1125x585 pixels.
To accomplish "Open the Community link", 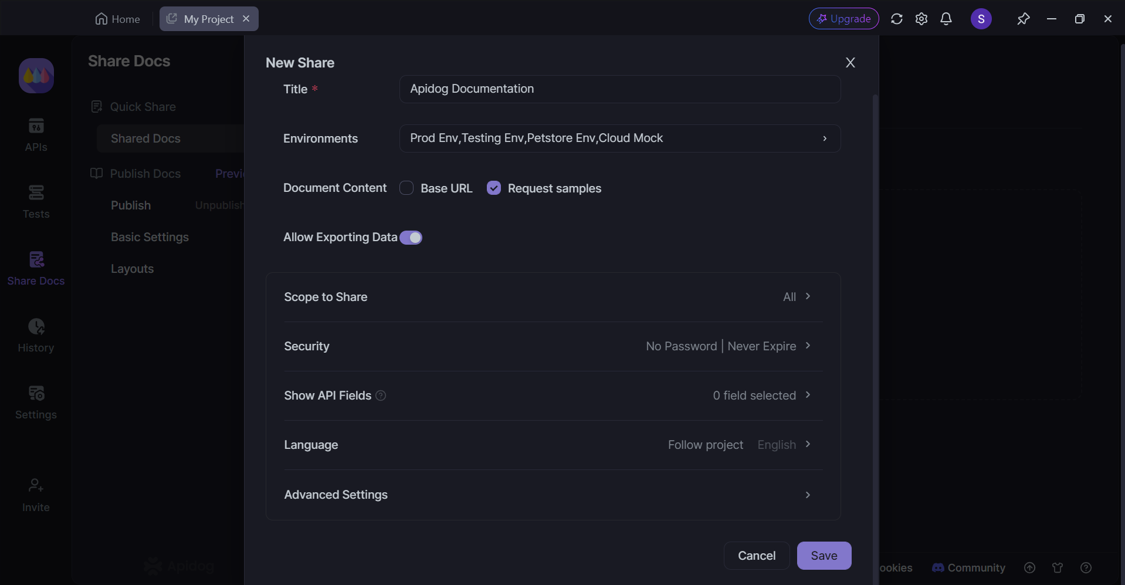I will click(968, 568).
